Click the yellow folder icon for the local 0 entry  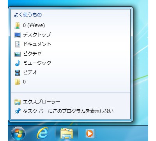point(18,82)
